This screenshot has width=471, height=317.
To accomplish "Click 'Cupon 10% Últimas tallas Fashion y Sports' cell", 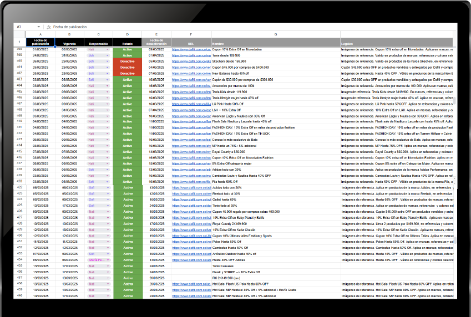I will [x=276, y=236].
